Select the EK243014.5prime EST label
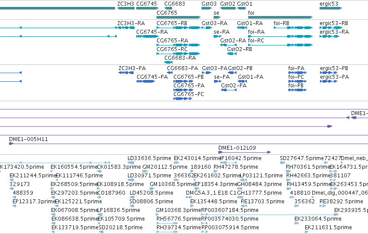 pyautogui.click(x=197, y=158)
